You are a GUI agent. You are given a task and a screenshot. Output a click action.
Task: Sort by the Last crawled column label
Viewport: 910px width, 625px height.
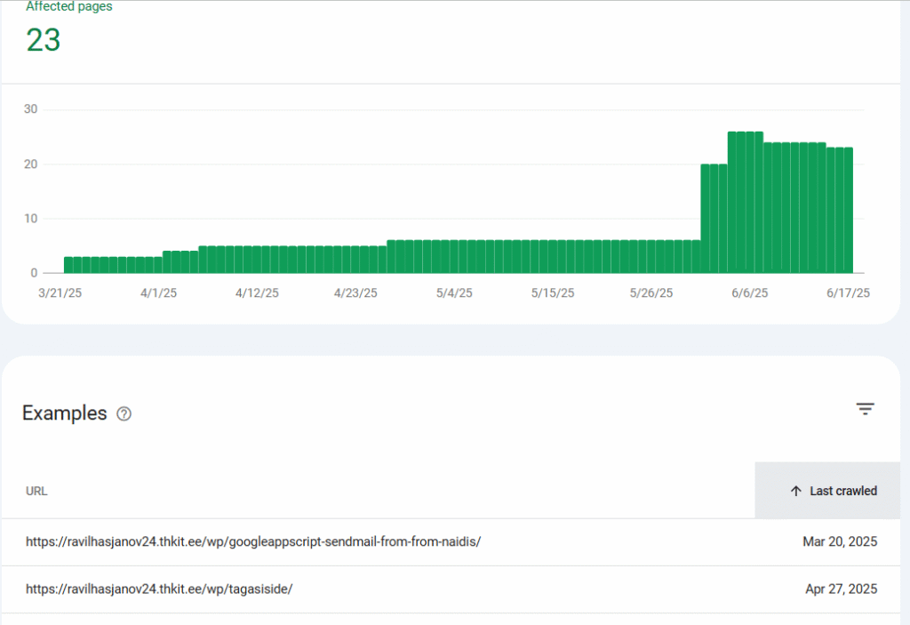click(842, 491)
